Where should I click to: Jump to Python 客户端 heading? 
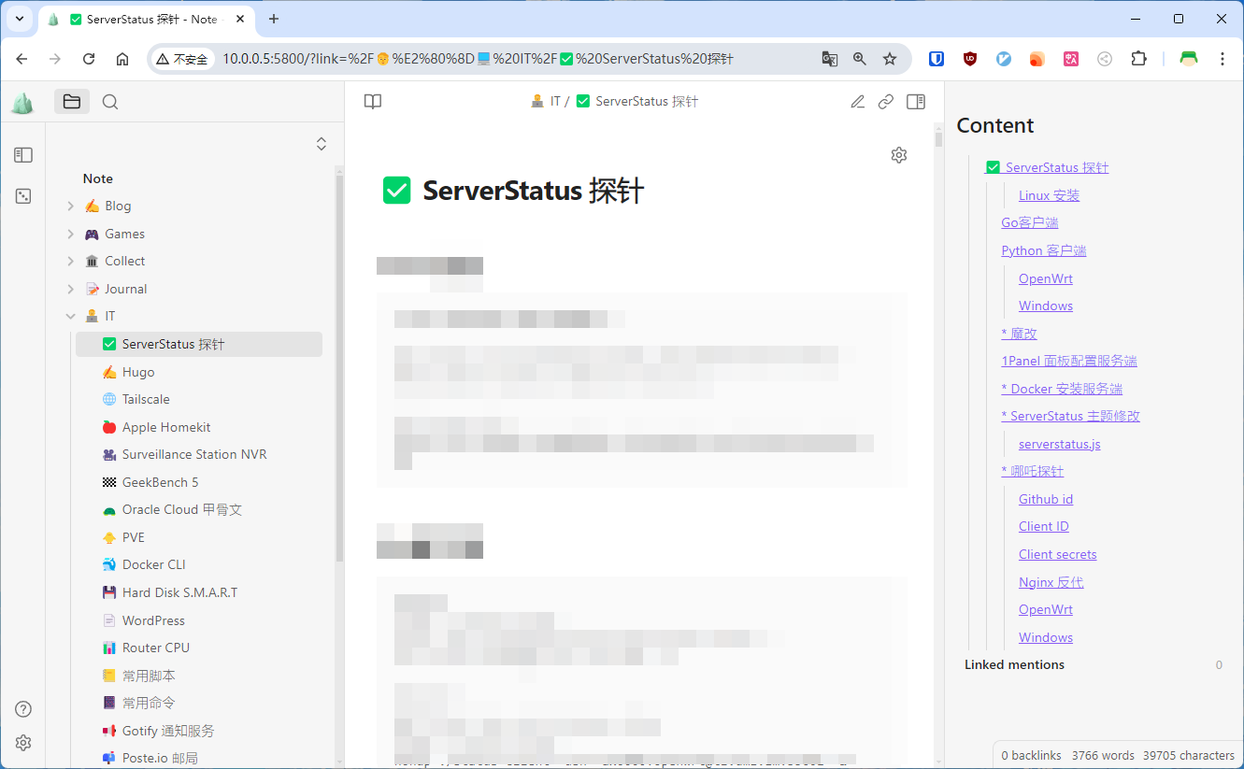[1044, 250]
